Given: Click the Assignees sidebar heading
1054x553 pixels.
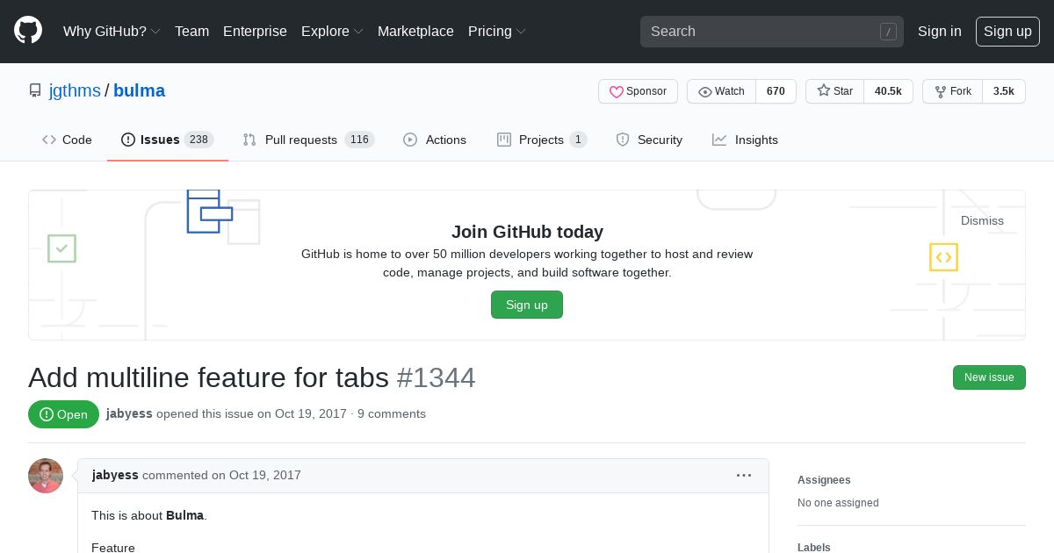Looking at the screenshot, I should 824,480.
